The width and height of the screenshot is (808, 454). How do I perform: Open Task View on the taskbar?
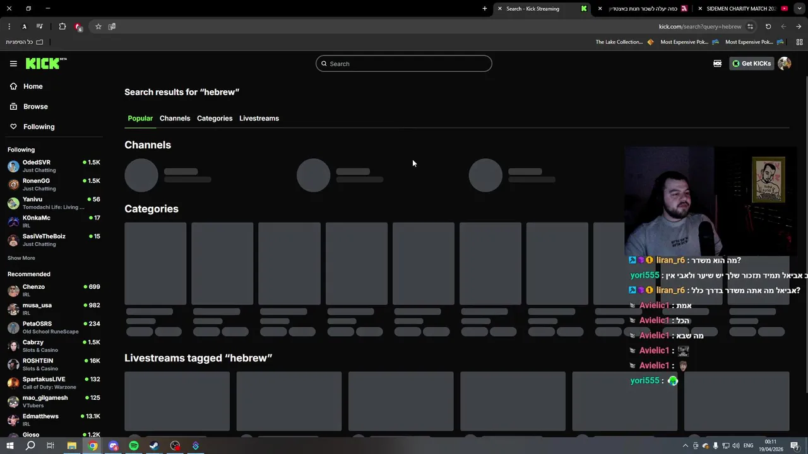50,446
